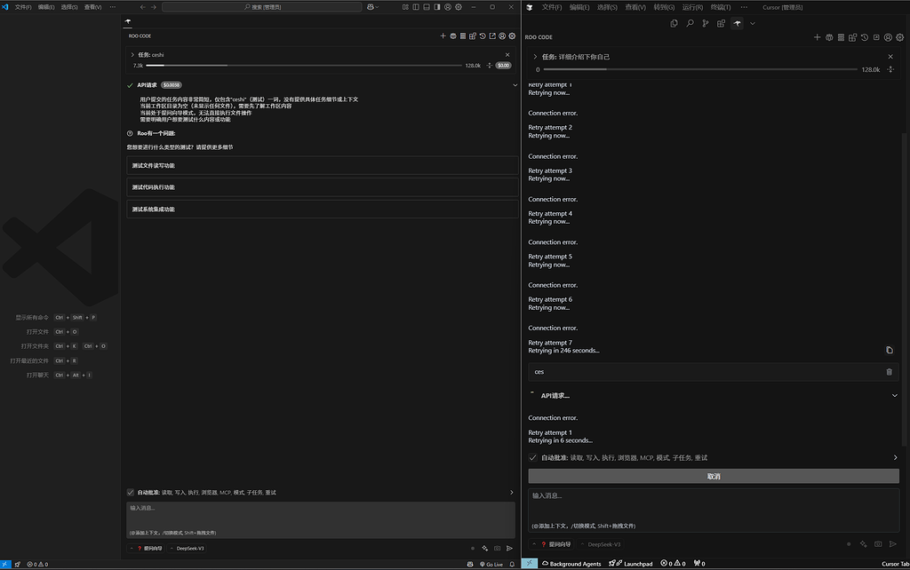This screenshot has height=570, width=910.
Task: Add image camera icon in left Roo panel
Action: click(x=498, y=548)
